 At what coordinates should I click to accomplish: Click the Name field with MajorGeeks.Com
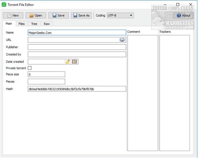tap(77, 33)
